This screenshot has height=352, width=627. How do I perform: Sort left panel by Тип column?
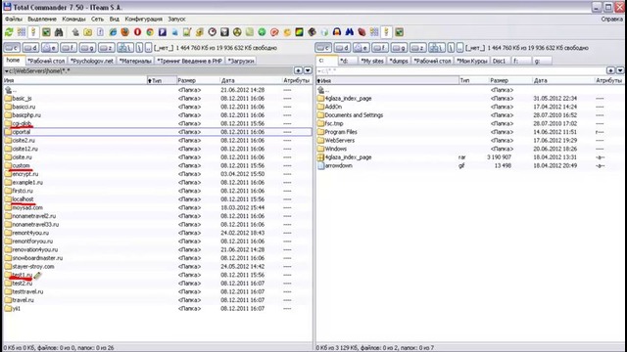pos(162,80)
